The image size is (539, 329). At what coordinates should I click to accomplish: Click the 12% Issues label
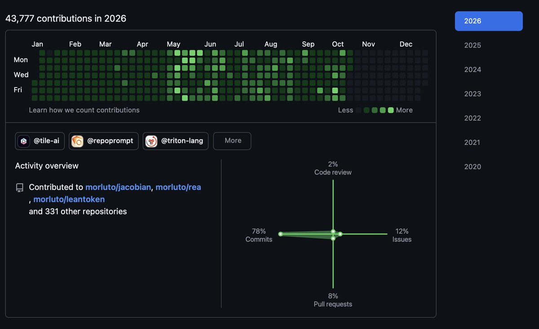point(402,236)
